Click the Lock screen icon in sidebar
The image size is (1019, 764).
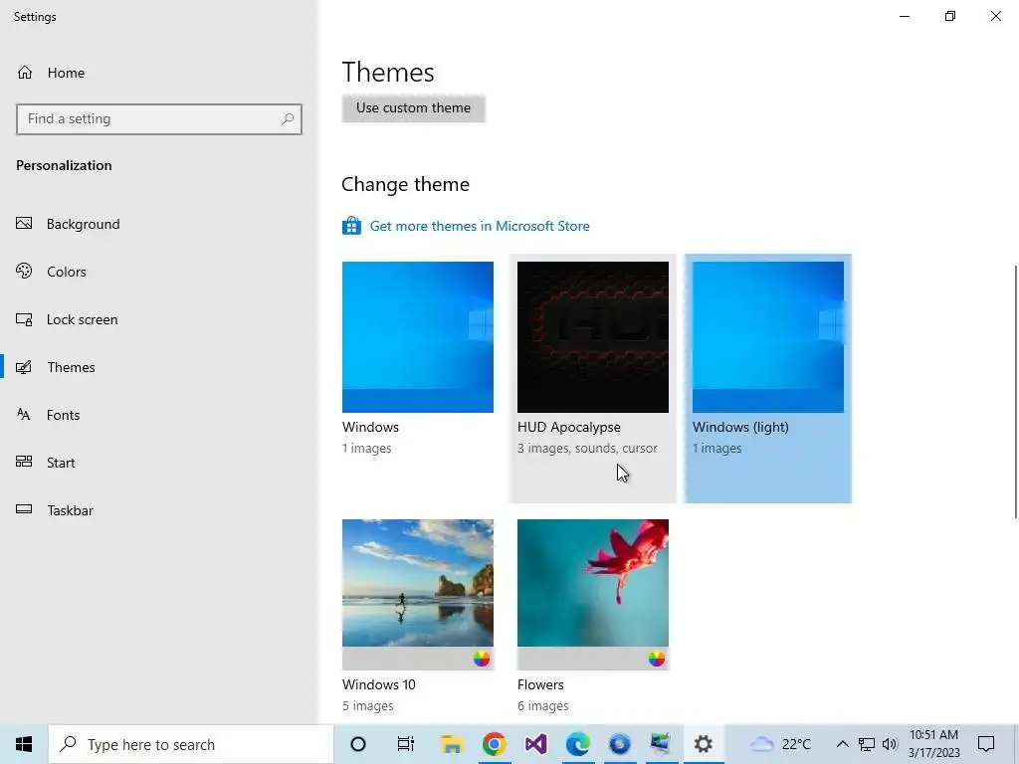(x=24, y=319)
